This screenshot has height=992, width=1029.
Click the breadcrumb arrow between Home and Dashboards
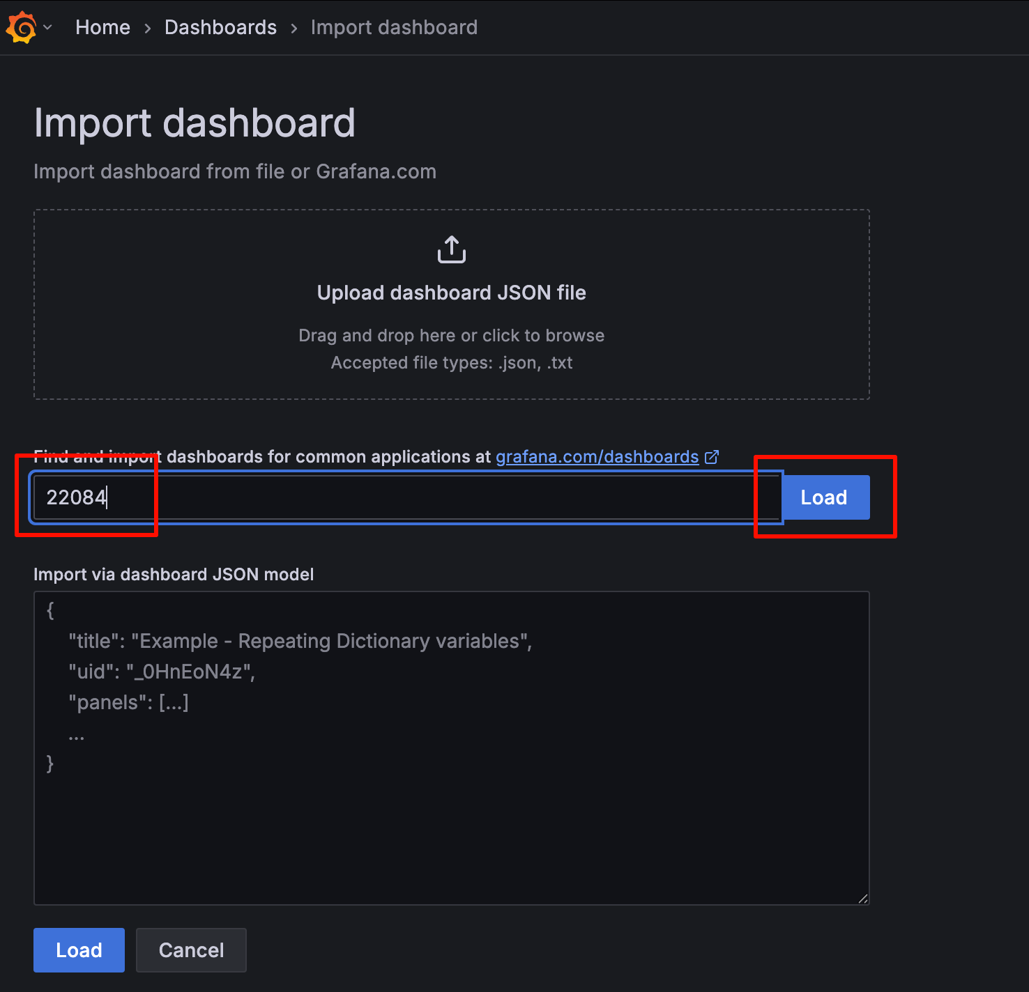coord(148,29)
